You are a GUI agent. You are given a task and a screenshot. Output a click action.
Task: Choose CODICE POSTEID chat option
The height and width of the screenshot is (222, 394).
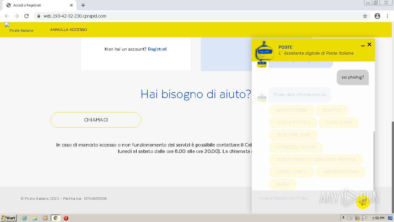coord(293,122)
